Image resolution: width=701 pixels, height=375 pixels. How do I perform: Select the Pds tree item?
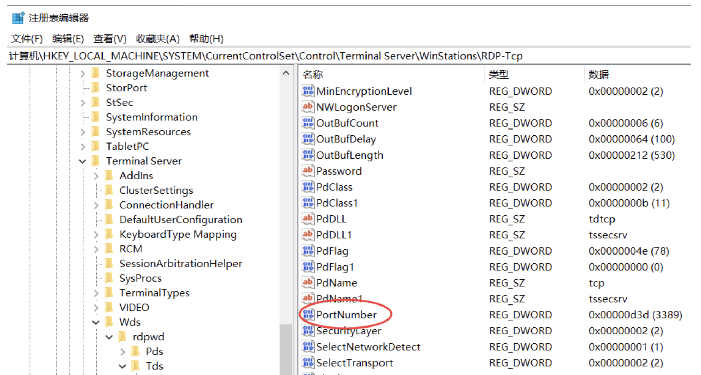(x=154, y=351)
